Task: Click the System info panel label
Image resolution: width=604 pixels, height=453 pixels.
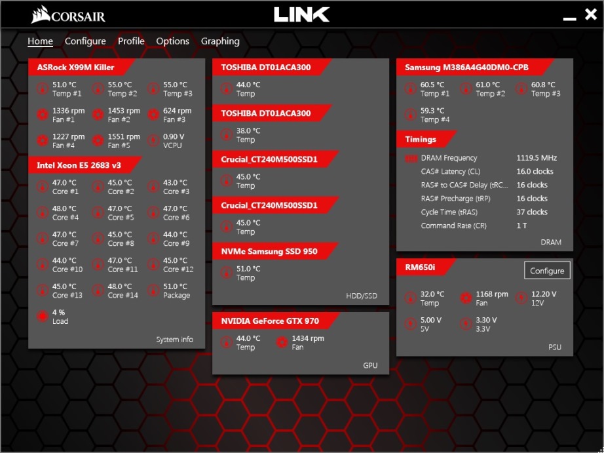Action: click(174, 340)
